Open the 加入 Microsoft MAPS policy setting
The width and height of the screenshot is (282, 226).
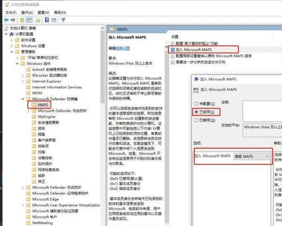pyautogui.click(x=194, y=50)
